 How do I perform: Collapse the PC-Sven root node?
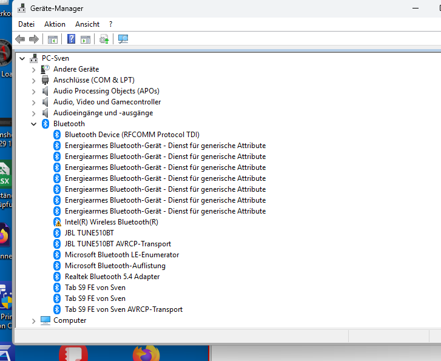22,58
